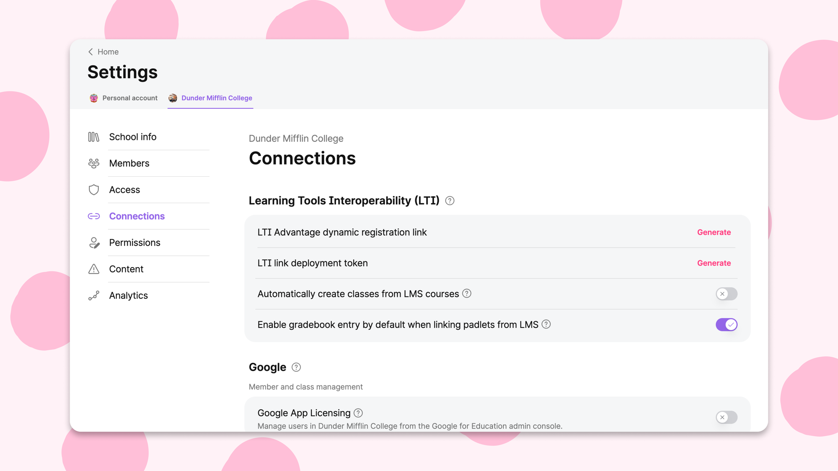The image size is (838, 471).
Task: Click the gradebook entry help icon
Action: [x=546, y=324]
